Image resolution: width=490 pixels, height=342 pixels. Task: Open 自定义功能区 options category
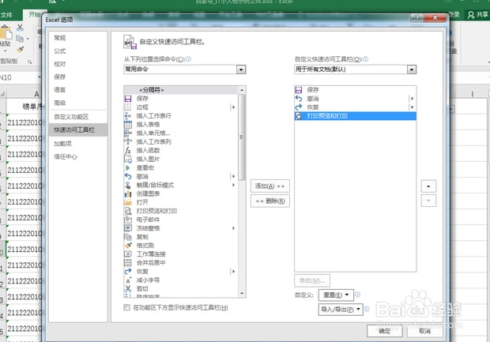[78, 117]
